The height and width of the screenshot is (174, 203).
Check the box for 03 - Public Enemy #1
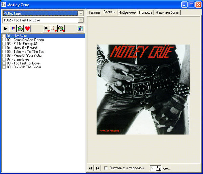click(x=4, y=43)
